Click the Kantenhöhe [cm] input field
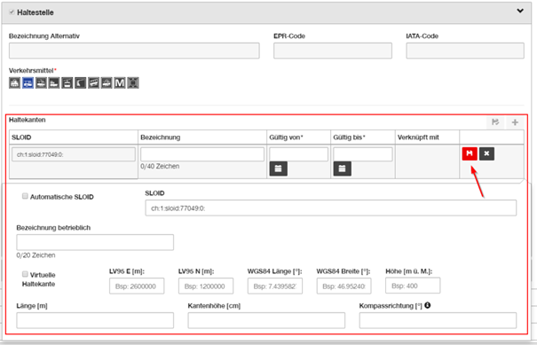 tap(266, 320)
